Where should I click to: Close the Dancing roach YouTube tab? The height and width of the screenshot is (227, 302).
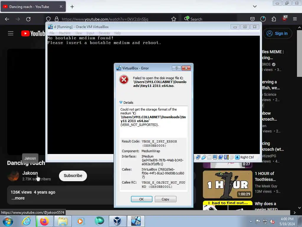(61, 7)
